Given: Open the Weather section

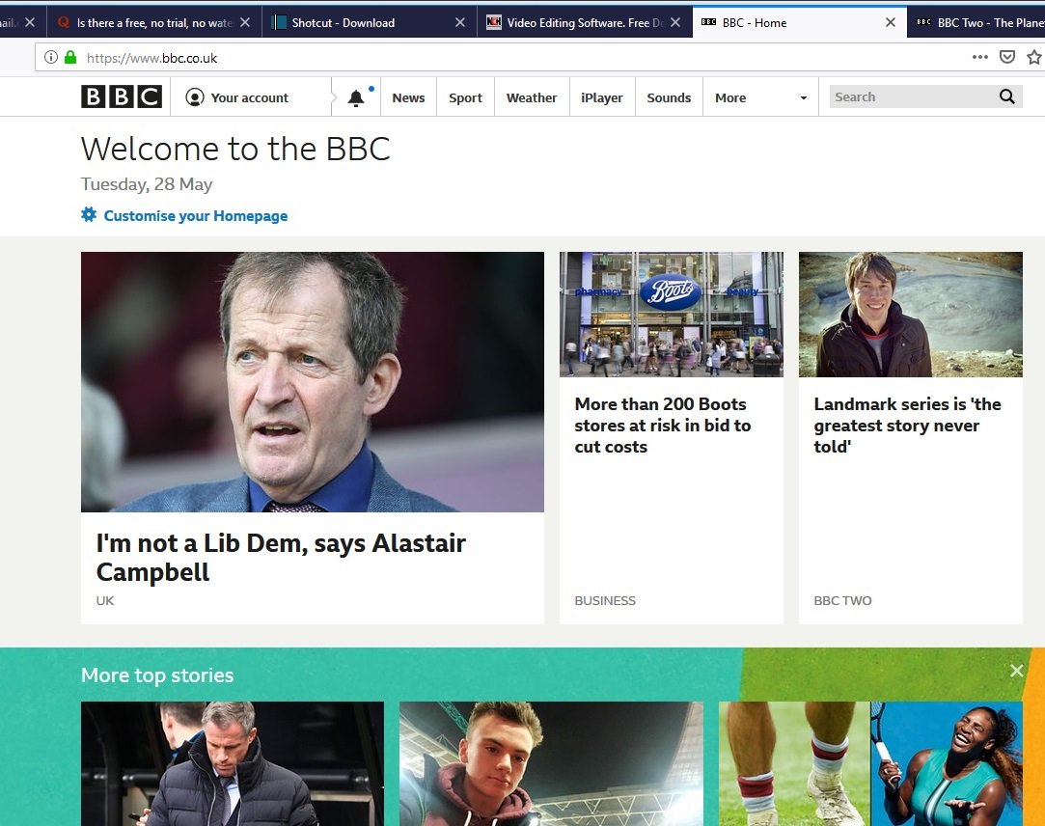Looking at the screenshot, I should [531, 97].
